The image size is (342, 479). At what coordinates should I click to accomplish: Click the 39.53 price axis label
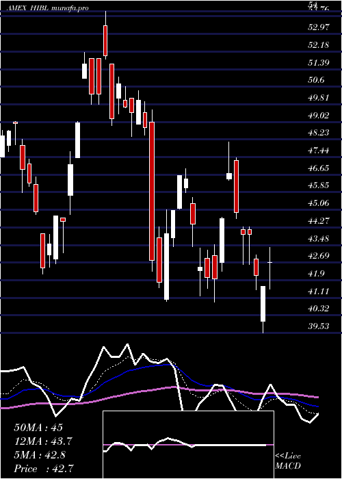319,326
